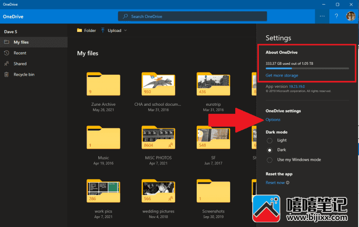Select Use my Windows mode option
Image resolution: width=359 pixels, height=227 pixels.
pos(270,160)
